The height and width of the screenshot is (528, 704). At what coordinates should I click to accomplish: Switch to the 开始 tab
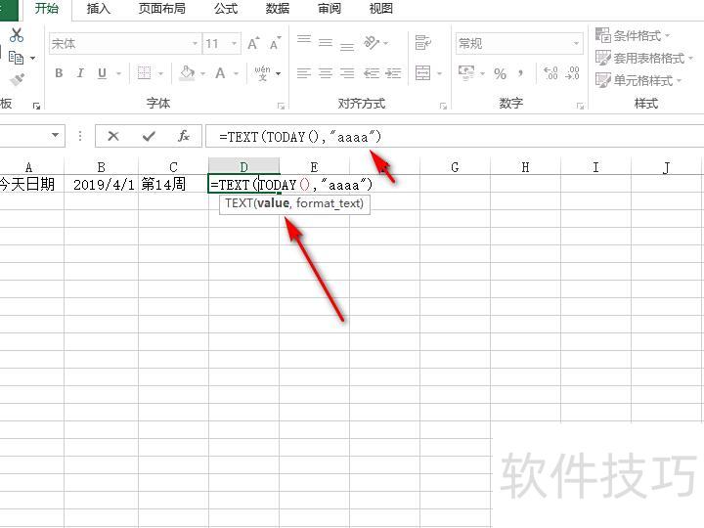[47, 8]
